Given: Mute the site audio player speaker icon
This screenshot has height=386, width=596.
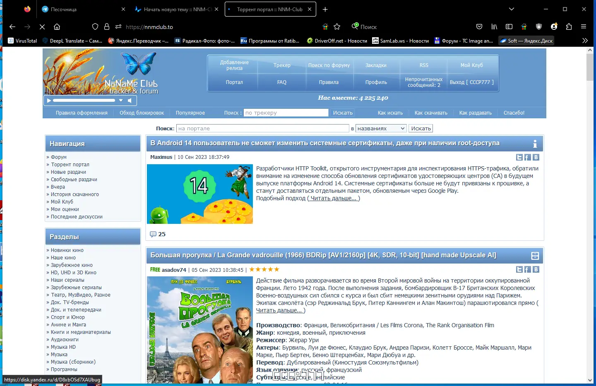Looking at the screenshot, I should (x=130, y=101).
